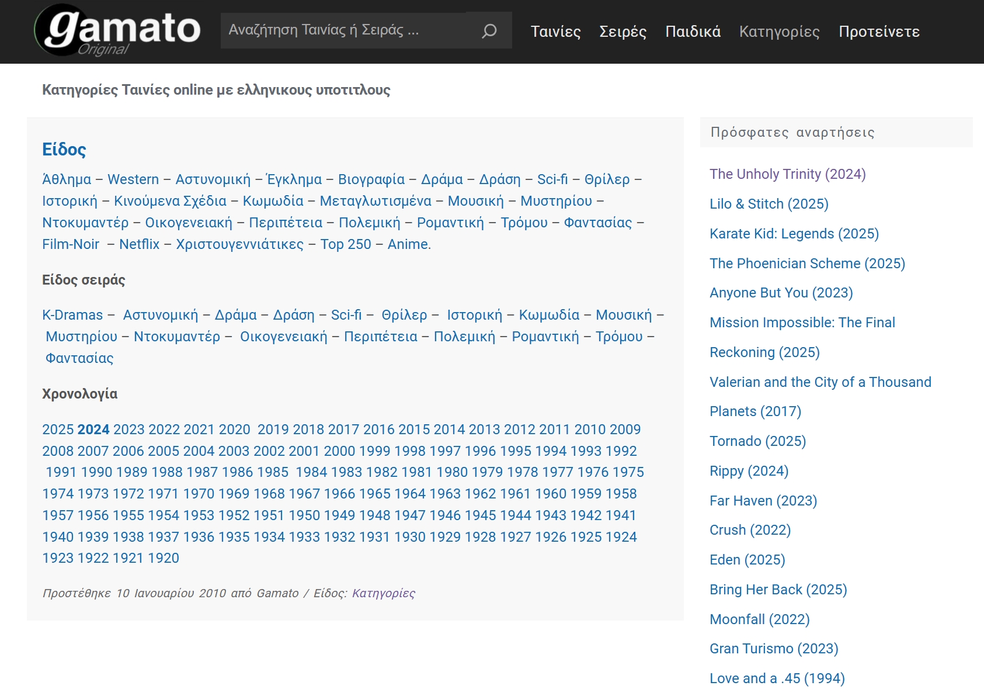Open Lilo & Stitch (2025) from recent posts
The height and width of the screenshot is (696, 984).
point(769,204)
